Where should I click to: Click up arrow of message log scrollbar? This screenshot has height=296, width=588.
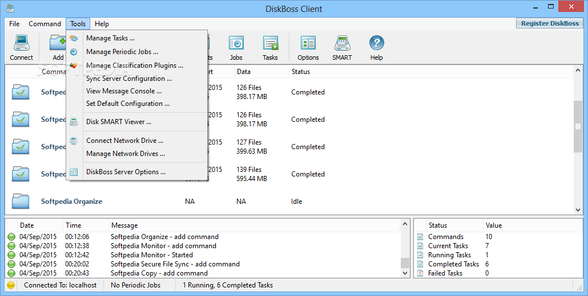click(x=405, y=224)
